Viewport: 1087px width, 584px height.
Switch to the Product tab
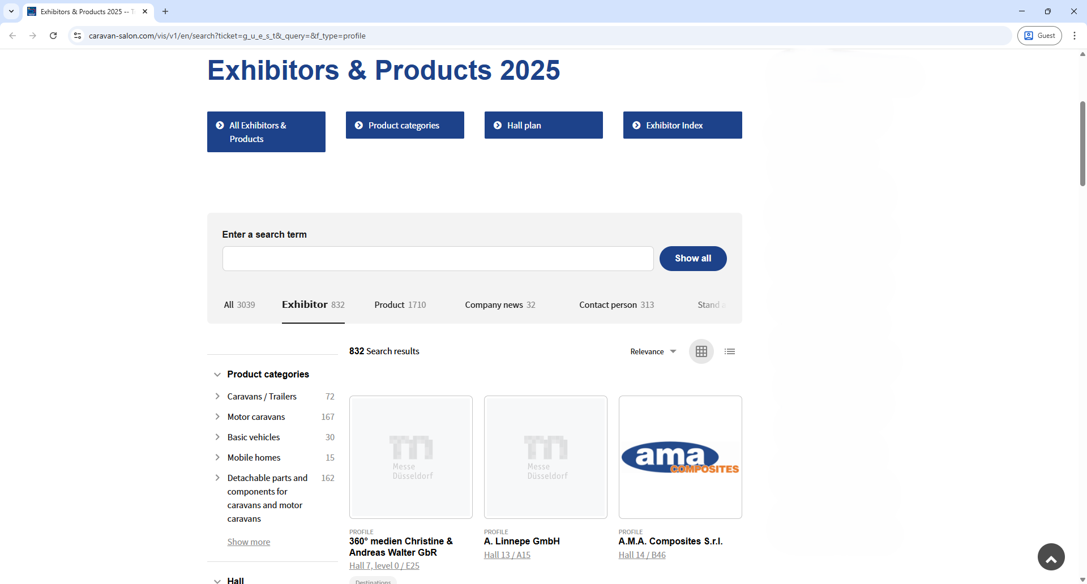tap(388, 304)
